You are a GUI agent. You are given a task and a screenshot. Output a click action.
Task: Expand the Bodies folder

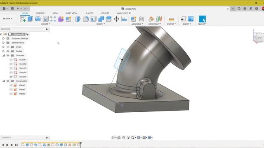[3, 51]
